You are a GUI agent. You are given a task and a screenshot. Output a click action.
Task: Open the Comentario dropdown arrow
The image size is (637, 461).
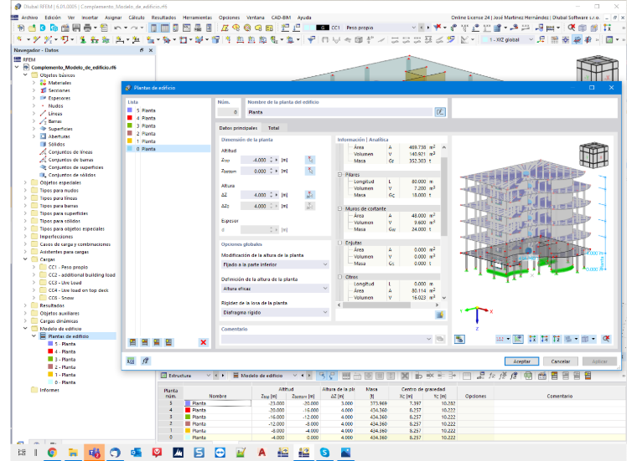point(428,339)
